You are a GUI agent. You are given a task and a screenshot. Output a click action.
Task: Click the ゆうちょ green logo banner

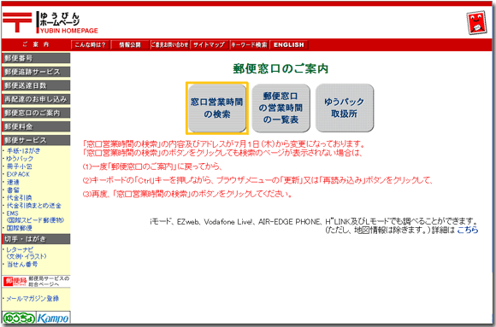click(x=19, y=318)
